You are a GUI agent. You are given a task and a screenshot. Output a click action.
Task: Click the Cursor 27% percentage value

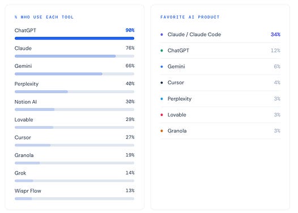pyautogui.click(x=130, y=137)
